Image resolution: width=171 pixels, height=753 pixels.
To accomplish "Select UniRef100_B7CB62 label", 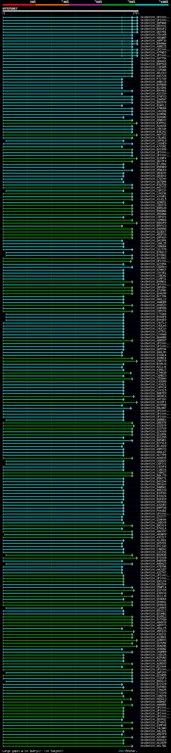I will point(153,255).
